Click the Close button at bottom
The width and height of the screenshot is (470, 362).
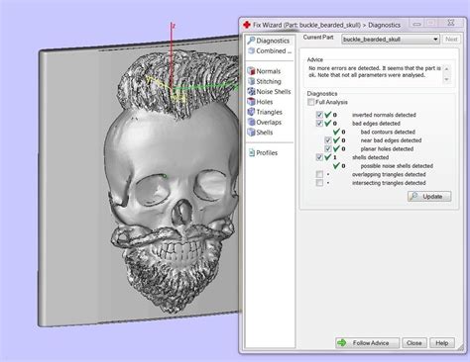tap(414, 343)
